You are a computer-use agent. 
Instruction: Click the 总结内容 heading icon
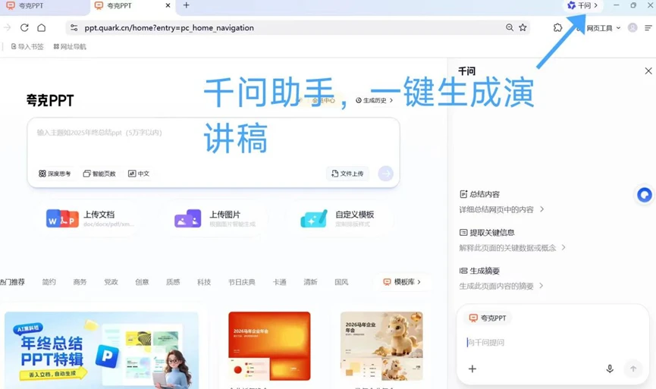click(x=463, y=194)
